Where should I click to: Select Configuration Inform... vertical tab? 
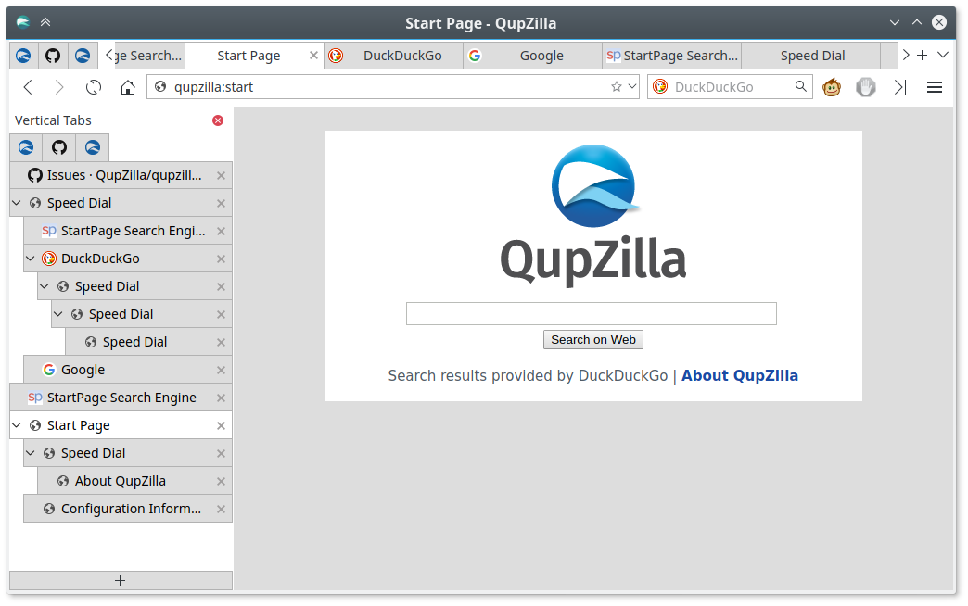[x=128, y=509]
